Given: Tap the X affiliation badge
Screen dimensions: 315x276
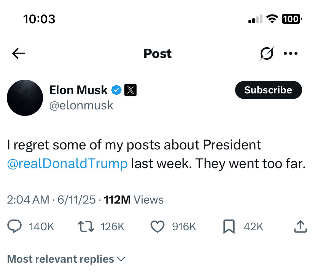Looking at the screenshot, I should tap(130, 90).
